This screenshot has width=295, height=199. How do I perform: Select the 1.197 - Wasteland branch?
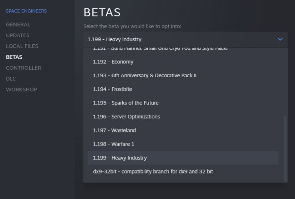pos(114,130)
